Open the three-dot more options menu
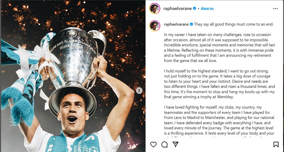 point(275,9)
